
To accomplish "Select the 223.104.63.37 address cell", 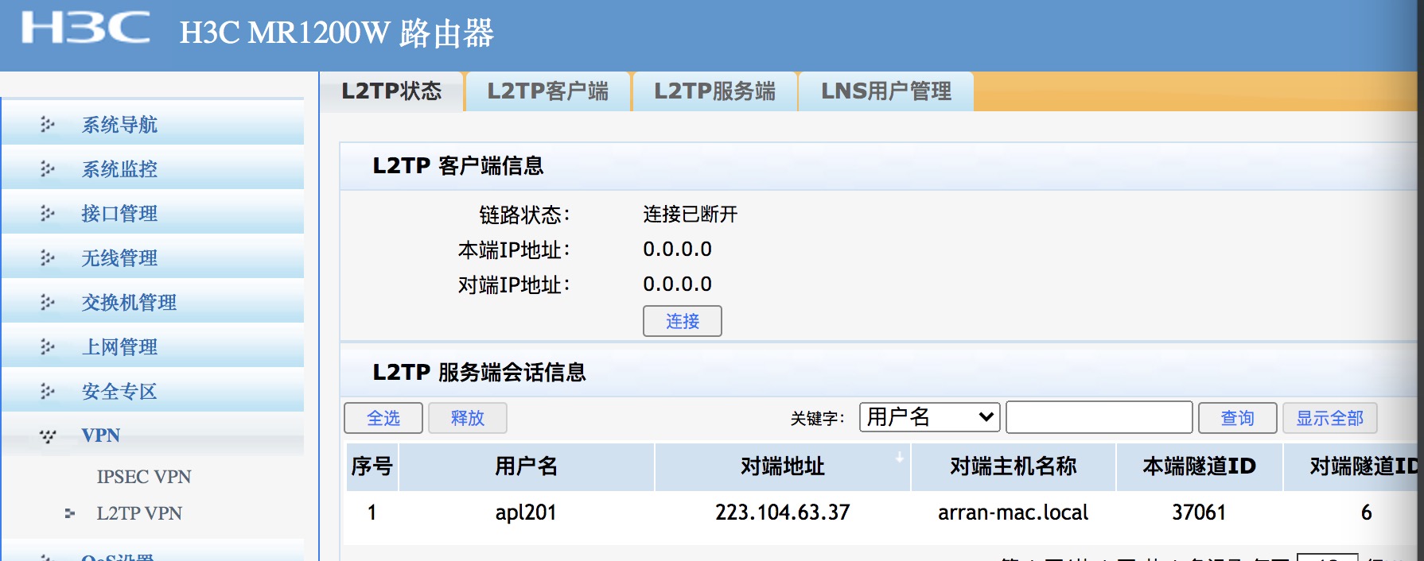I will [x=783, y=513].
